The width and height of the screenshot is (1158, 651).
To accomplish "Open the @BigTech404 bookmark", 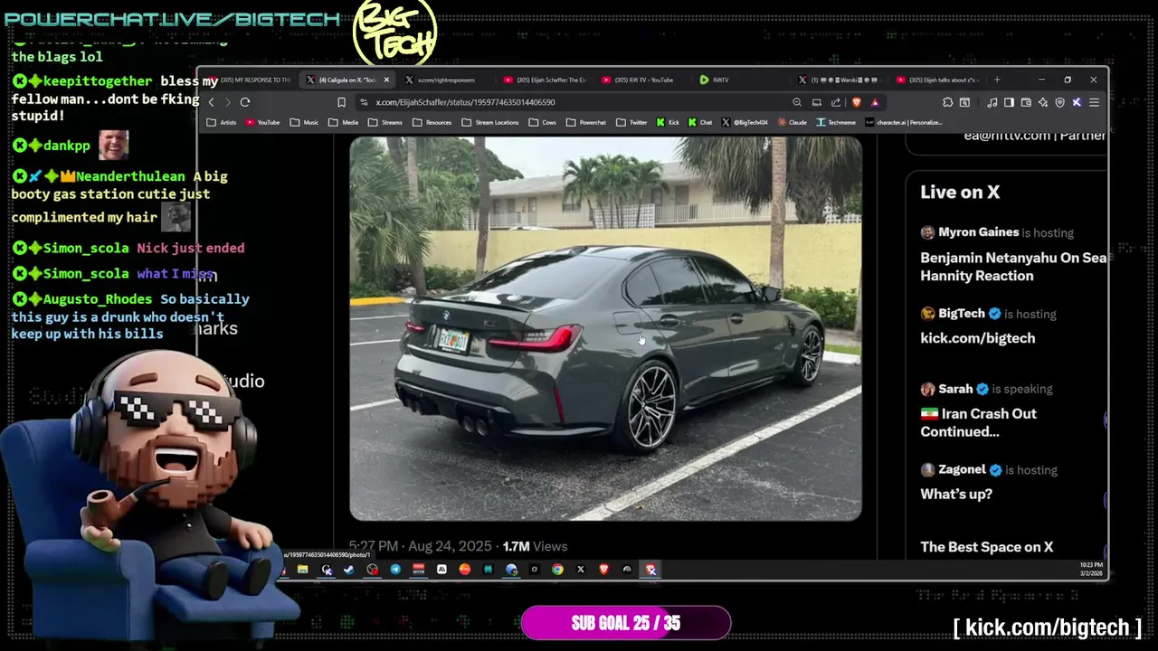I will pos(745,122).
